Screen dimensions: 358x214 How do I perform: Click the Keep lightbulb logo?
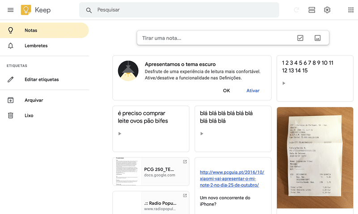pos(26,10)
